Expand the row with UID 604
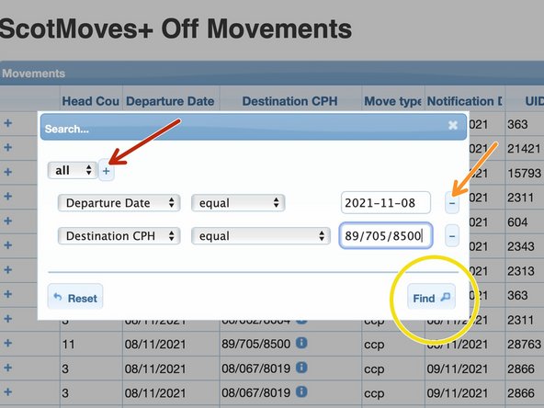Screen dimensions: 544x408 tap(8, 221)
